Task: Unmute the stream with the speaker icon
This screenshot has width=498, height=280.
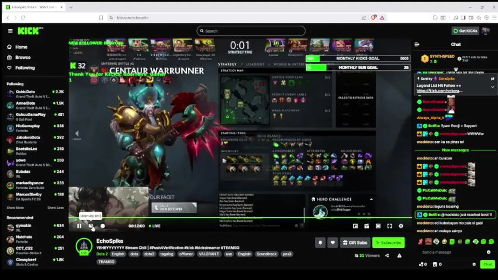Action: [x=91, y=226]
